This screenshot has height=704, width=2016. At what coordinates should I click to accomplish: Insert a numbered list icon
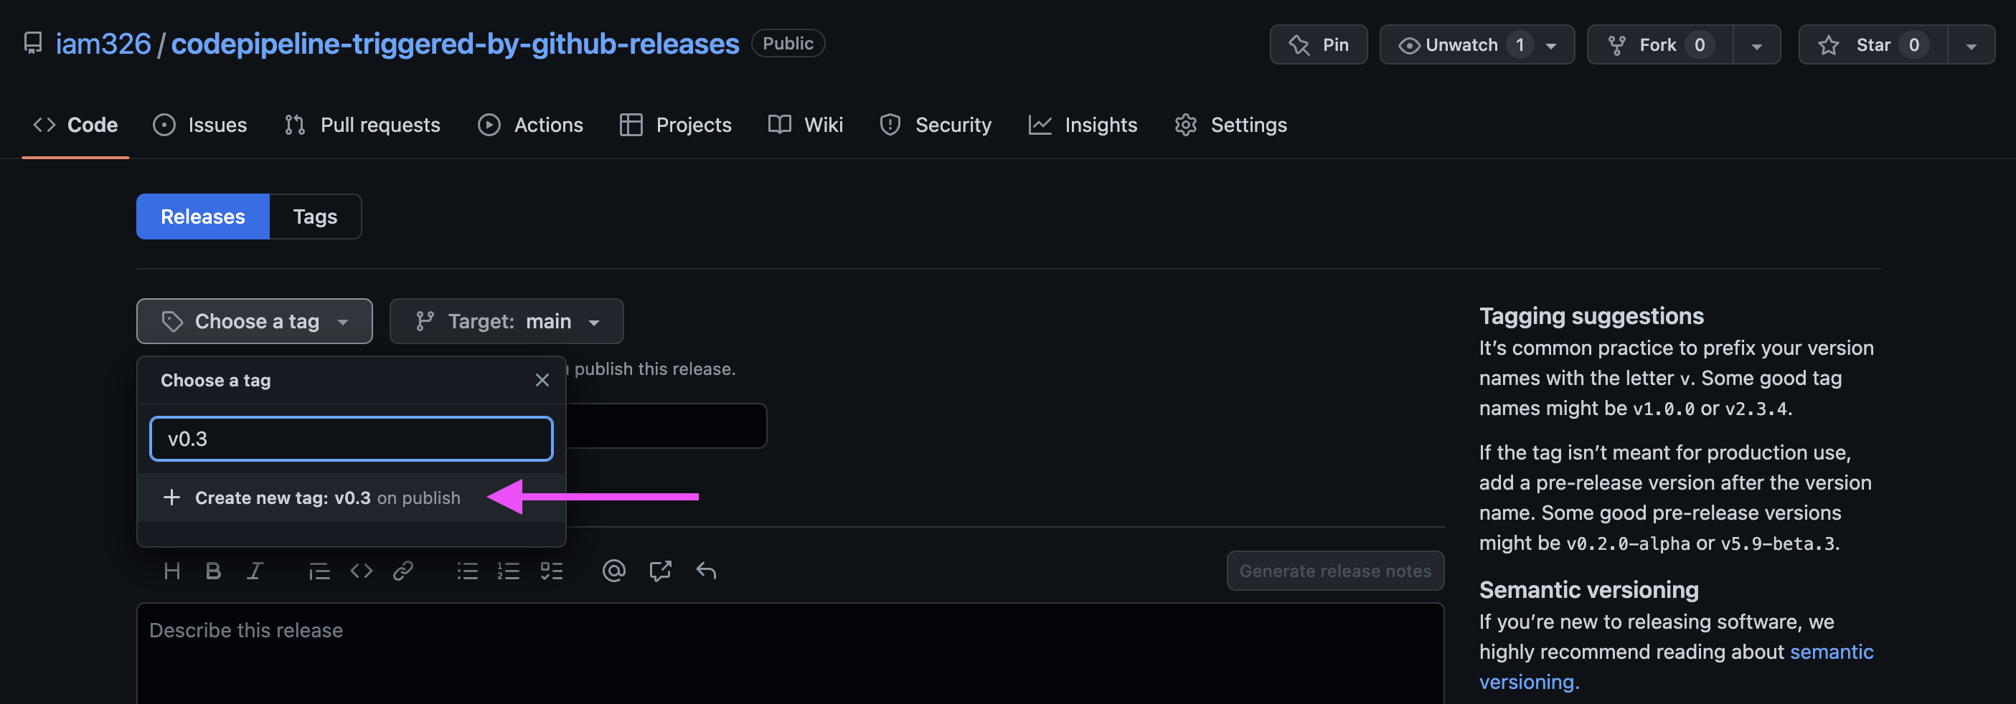(509, 570)
